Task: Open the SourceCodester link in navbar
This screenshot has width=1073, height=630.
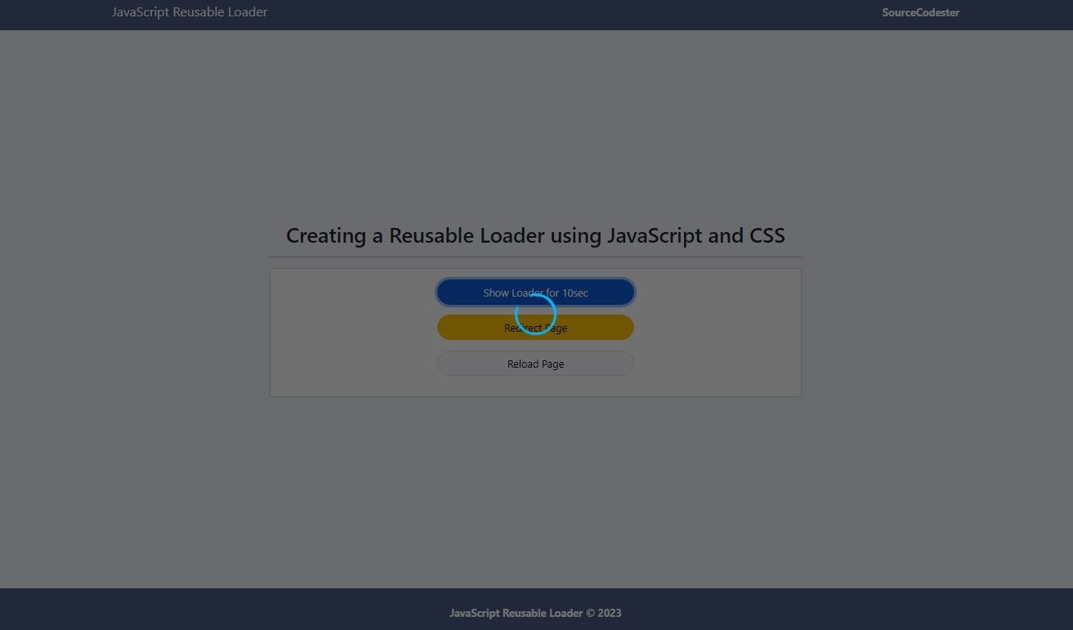Action: tap(920, 12)
